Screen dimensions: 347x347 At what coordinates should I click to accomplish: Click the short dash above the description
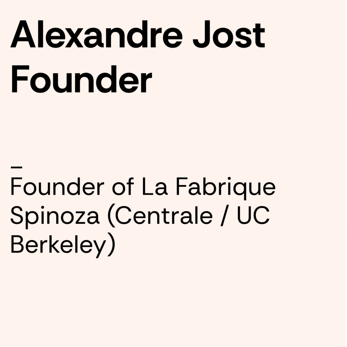pyautogui.click(x=16, y=167)
